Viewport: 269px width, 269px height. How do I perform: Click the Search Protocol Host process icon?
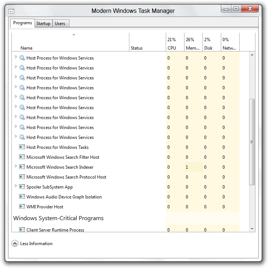[x=22, y=177]
